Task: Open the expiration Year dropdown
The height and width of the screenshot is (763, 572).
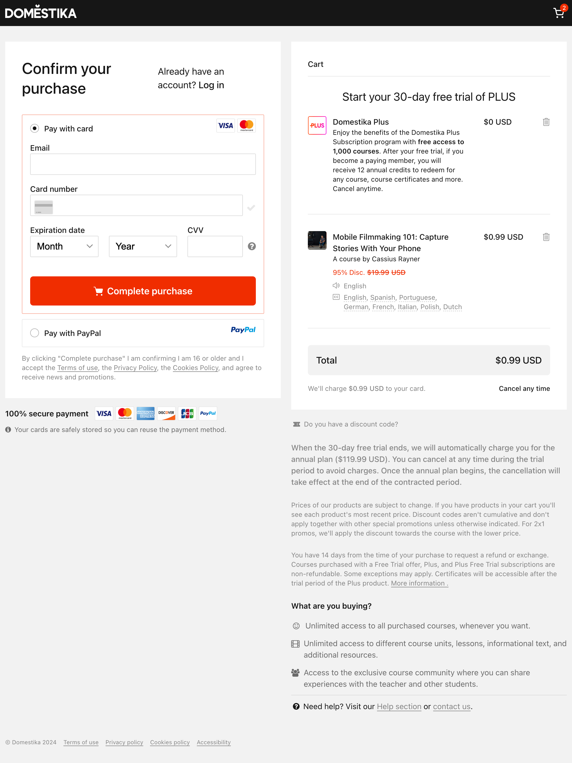Action: (143, 246)
